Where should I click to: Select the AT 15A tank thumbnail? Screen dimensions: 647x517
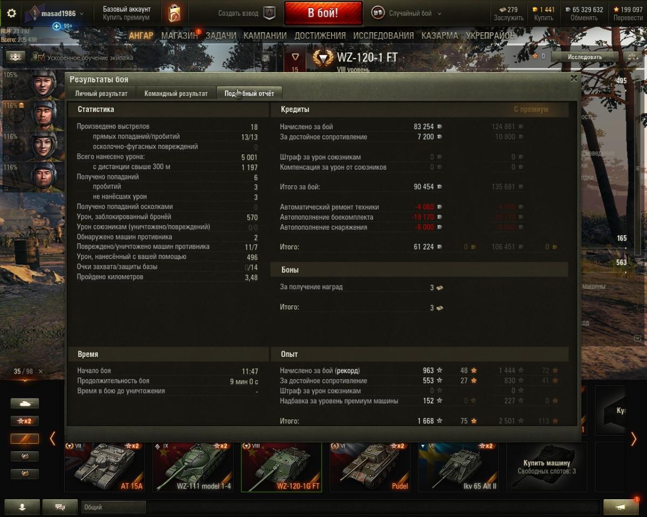click(x=104, y=467)
